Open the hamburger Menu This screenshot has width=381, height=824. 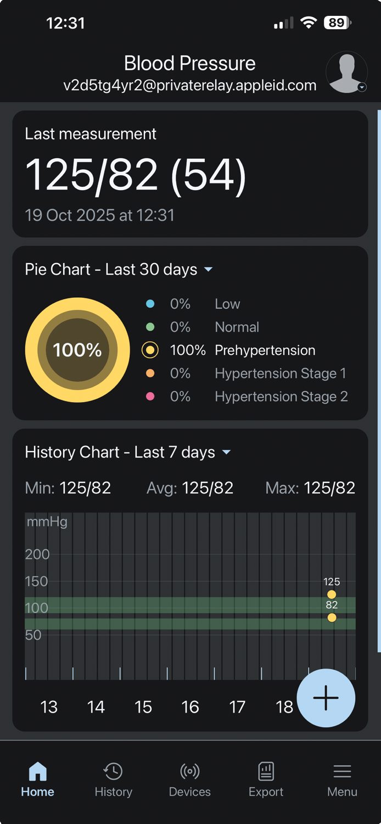[x=342, y=780]
